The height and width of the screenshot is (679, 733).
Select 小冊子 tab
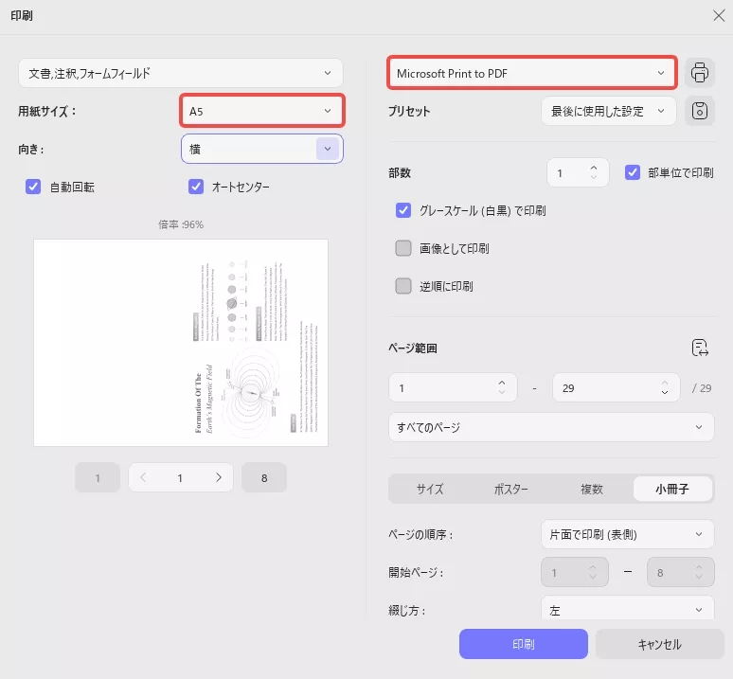pyautogui.click(x=672, y=489)
